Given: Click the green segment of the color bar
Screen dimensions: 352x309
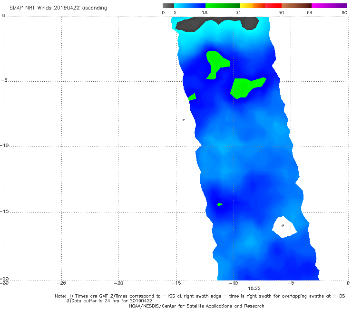Looking at the screenshot, I should (223, 6).
